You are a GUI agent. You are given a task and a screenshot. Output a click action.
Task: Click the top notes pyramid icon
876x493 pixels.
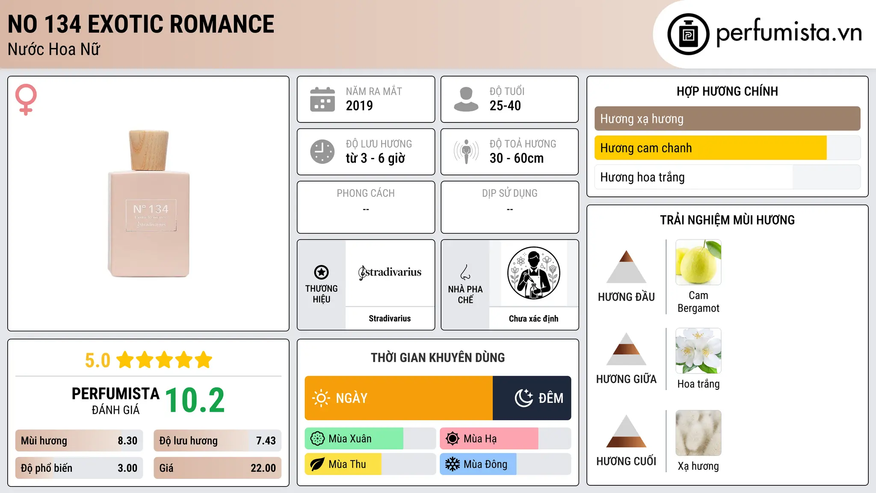pyautogui.click(x=626, y=267)
